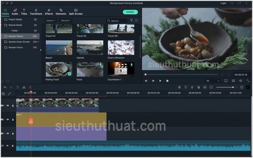The image size is (253, 158).
Task: Hide the top video track with eye icon
Action: (8, 105)
